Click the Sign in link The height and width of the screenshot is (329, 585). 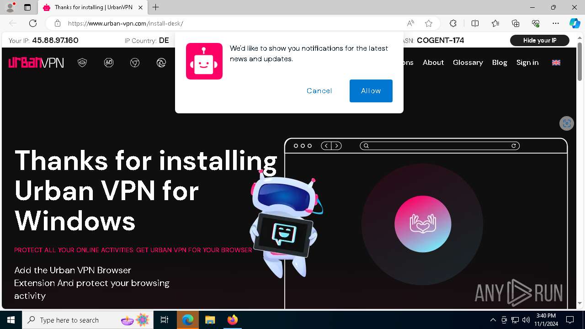point(527,63)
